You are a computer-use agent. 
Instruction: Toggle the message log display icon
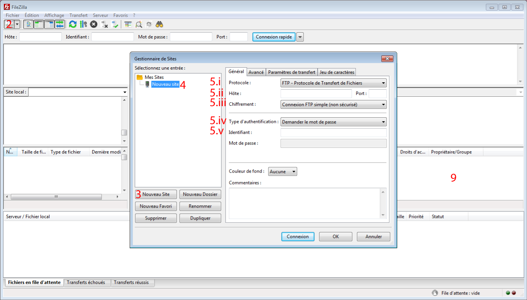pyautogui.click(x=29, y=24)
